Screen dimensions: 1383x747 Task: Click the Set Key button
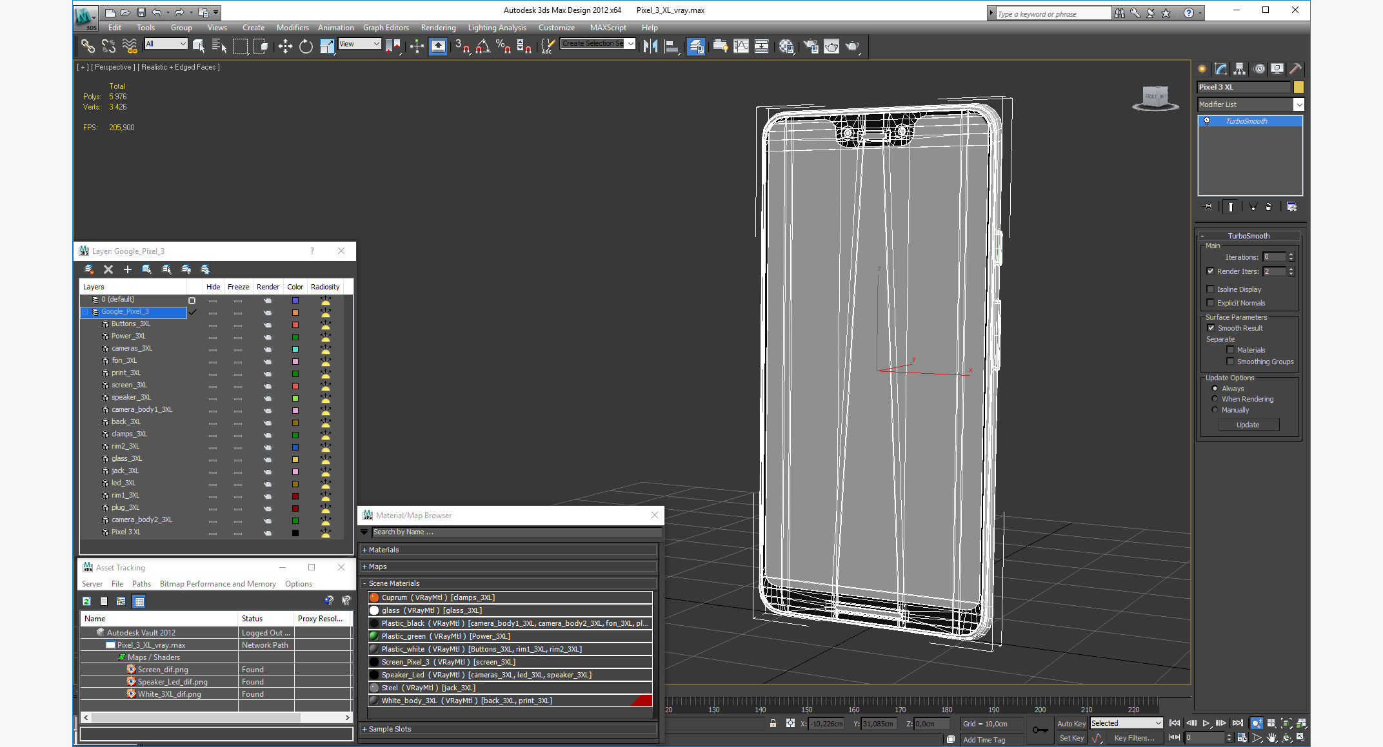pos(1071,738)
